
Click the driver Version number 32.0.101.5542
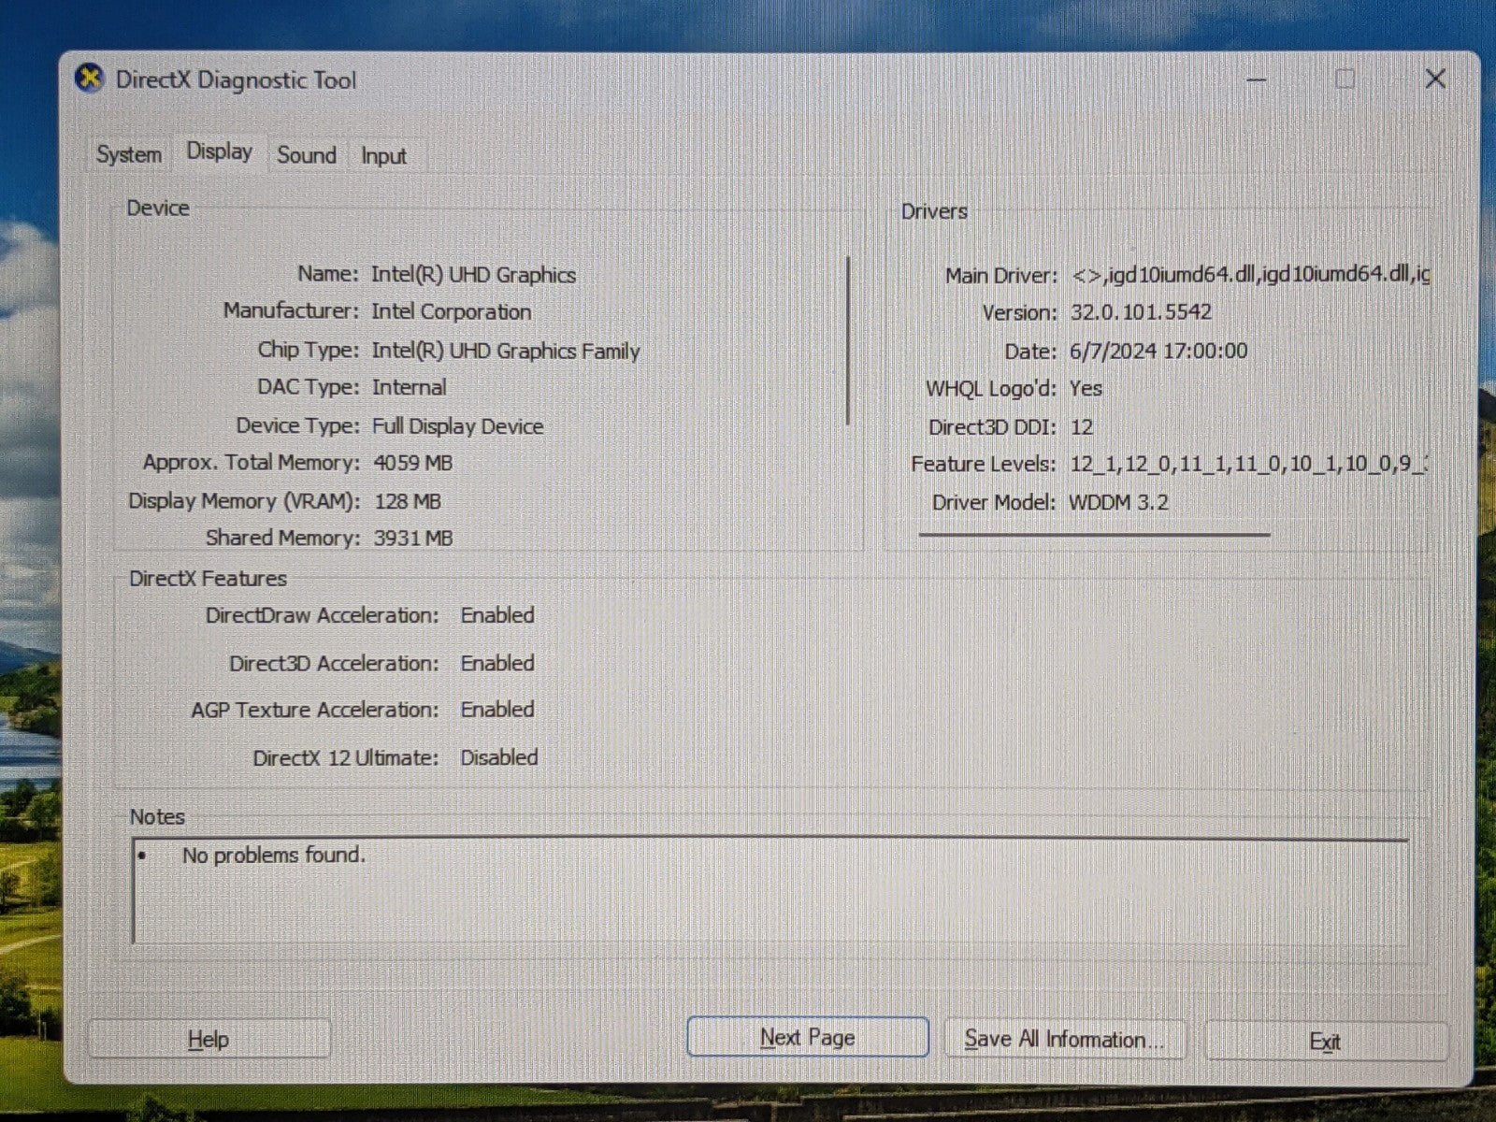[1141, 312]
